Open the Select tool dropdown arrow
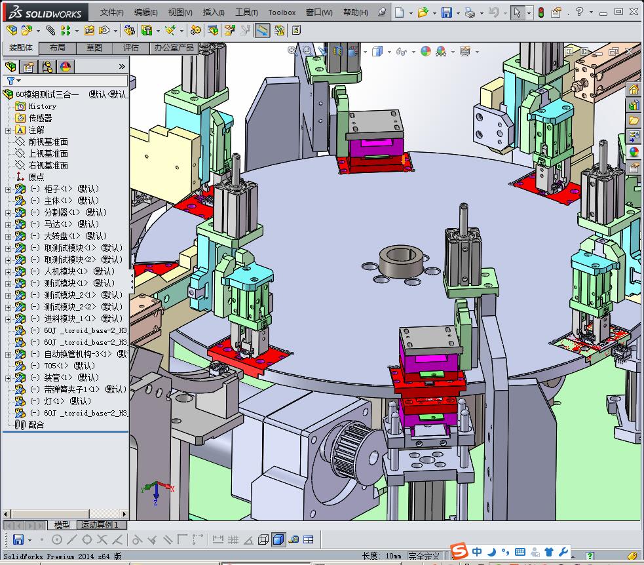The width and height of the screenshot is (644, 565). coord(529,13)
